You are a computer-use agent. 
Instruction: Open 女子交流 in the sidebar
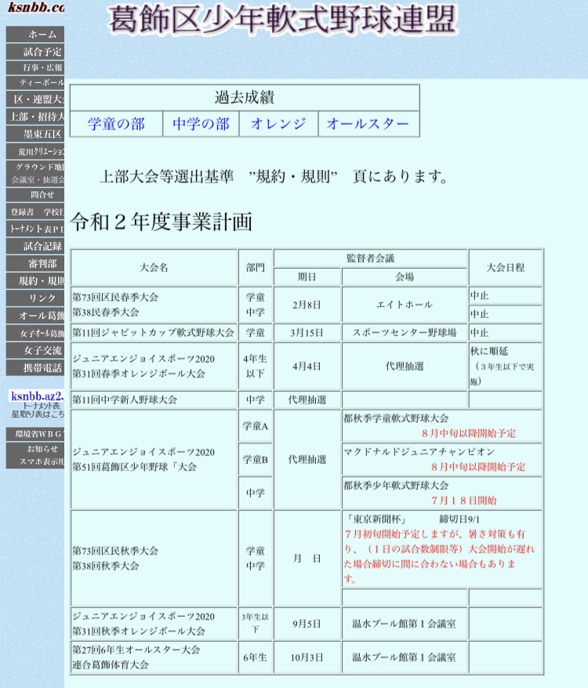pos(35,350)
